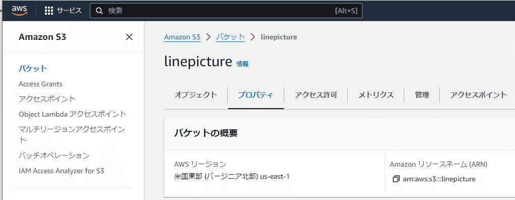Viewport: 515px width, 200px height.
Task: Select the アクセスポイント tab
Action: click(x=479, y=95)
